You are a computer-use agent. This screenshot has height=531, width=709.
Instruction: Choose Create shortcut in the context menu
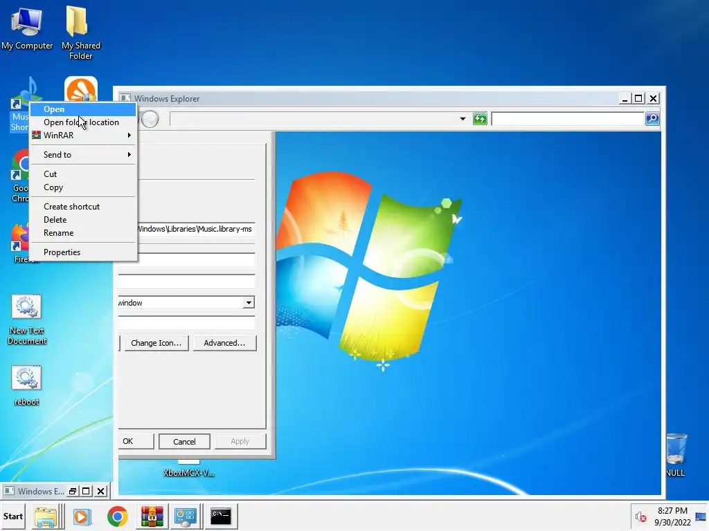click(x=83, y=207)
